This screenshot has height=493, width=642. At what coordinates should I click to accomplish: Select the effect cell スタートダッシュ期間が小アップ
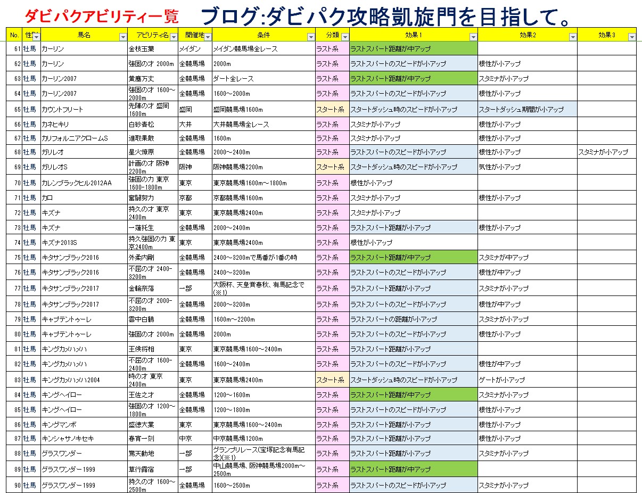[x=528, y=110]
